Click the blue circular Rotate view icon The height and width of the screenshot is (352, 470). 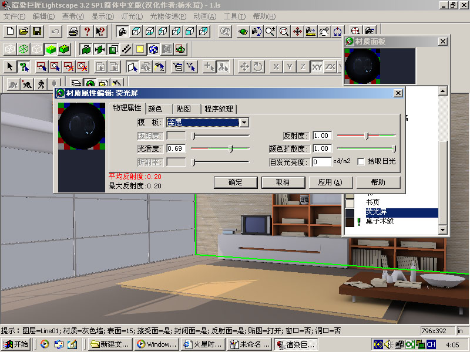pos(337,31)
